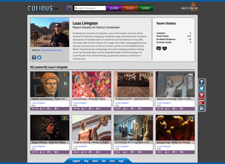The image size is (225, 164).
Task: Open the LEARN menu tab
Action: tap(114, 8)
